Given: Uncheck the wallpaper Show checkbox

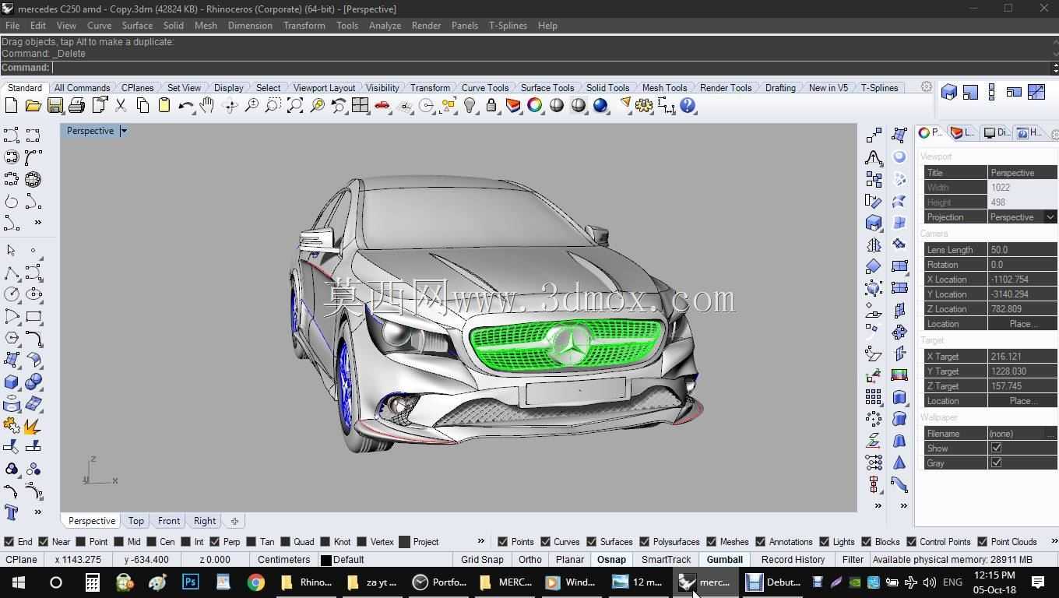Looking at the screenshot, I should [x=996, y=448].
